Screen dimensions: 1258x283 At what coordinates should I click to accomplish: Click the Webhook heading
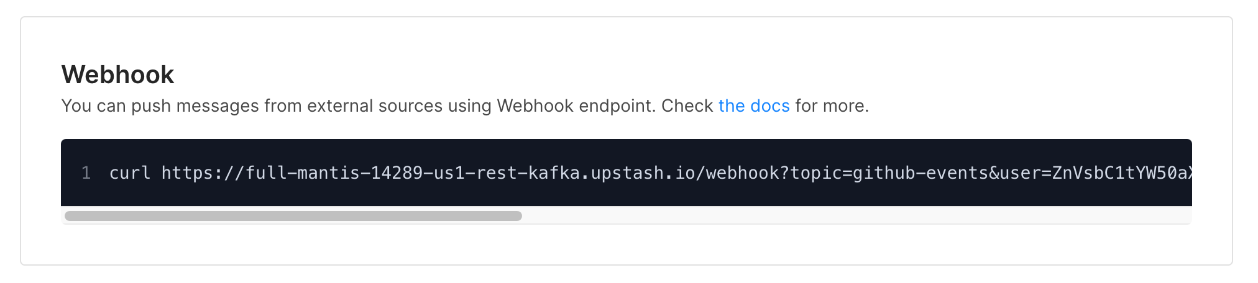coord(117,74)
